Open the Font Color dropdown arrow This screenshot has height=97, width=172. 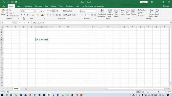[45, 15]
